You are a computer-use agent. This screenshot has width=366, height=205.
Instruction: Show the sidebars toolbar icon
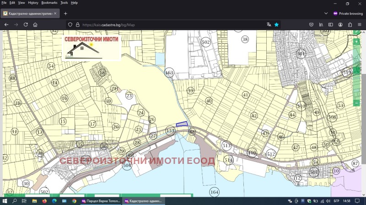pos(330,25)
